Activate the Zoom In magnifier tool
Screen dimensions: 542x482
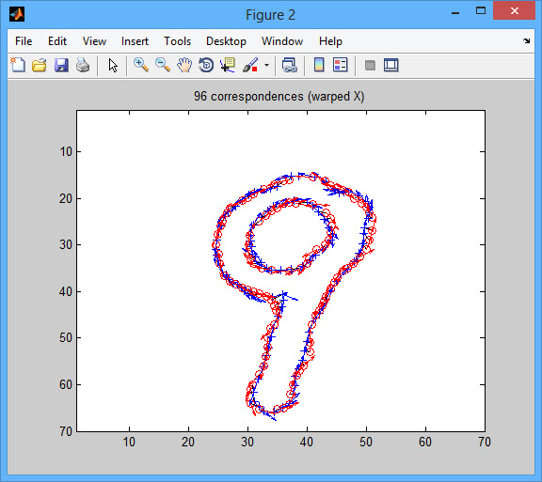point(141,65)
